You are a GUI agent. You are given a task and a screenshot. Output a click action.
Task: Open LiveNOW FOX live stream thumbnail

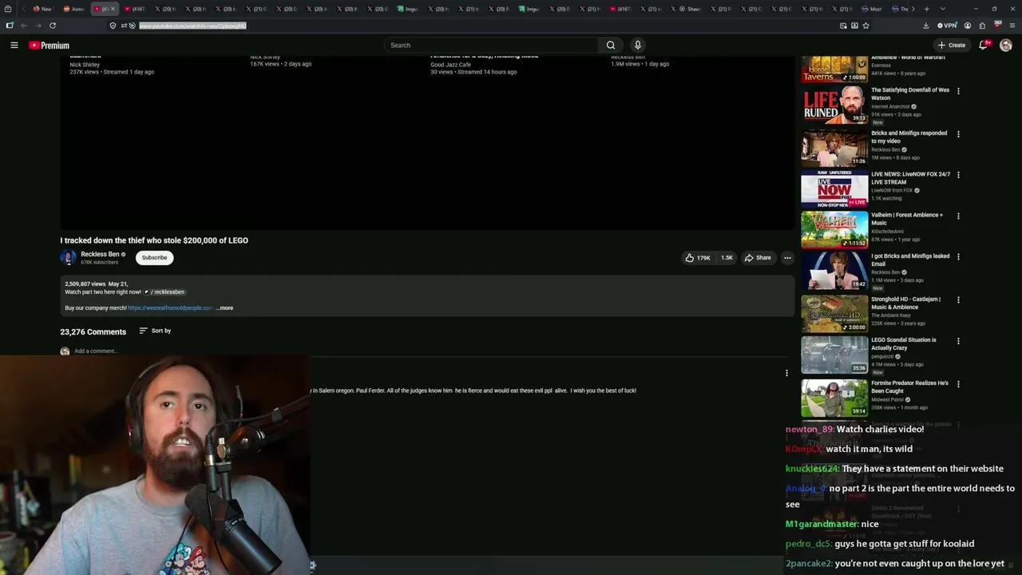(x=834, y=188)
